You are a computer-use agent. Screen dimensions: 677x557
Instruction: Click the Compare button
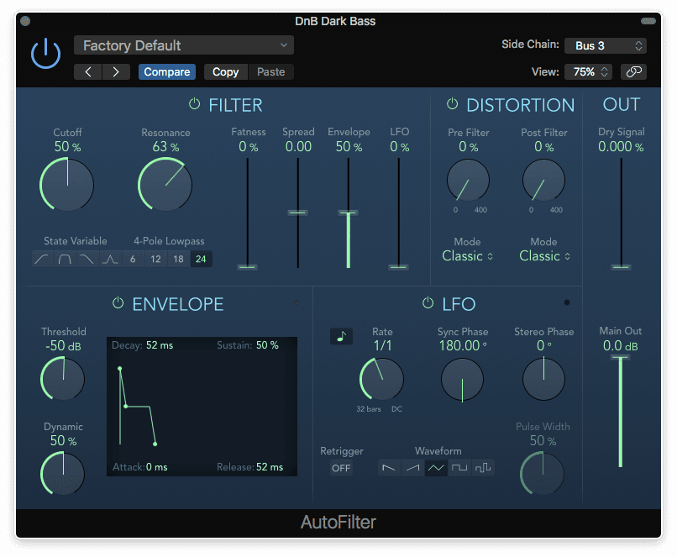pos(166,71)
